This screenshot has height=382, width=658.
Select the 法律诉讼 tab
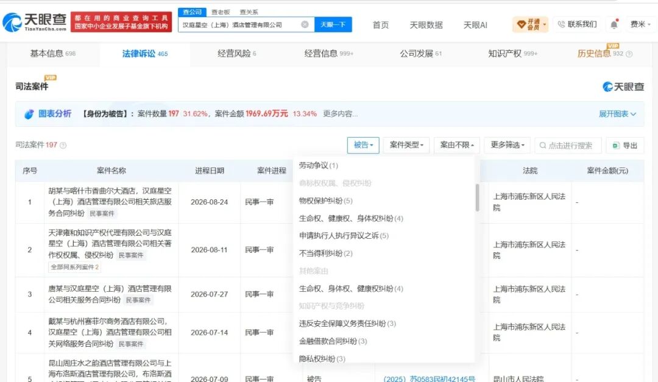pyautogui.click(x=145, y=54)
